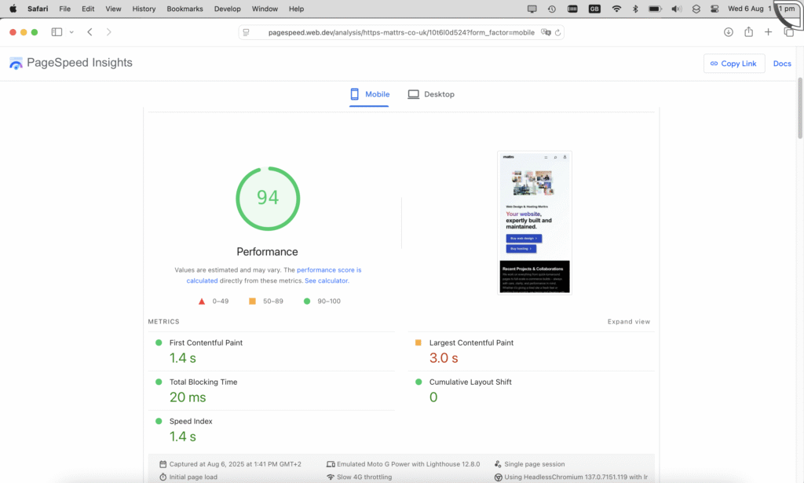The image size is (804, 483).
Task: Click the red triangle 0–49 legend icon
Action: click(x=202, y=302)
